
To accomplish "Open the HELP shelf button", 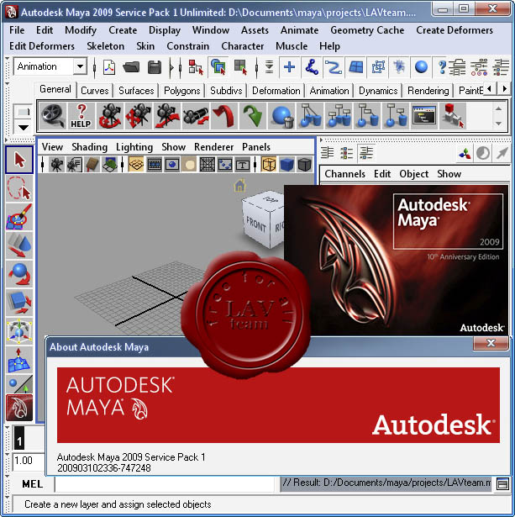I will coord(81,116).
